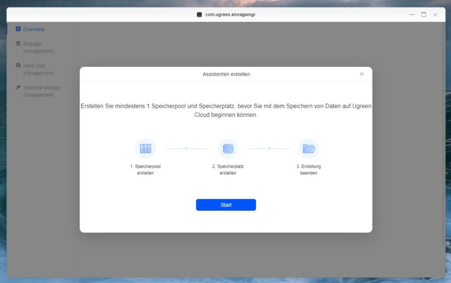Maximize the storage manager window
Screen dimensions: 451x283
[424, 14]
